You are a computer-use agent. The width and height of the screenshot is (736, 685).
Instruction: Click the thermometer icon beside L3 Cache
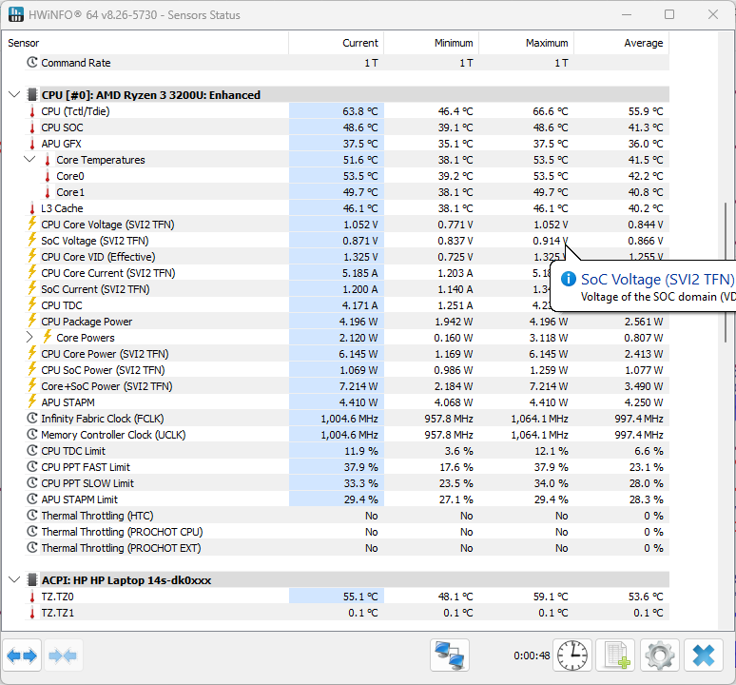pyautogui.click(x=32, y=208)
